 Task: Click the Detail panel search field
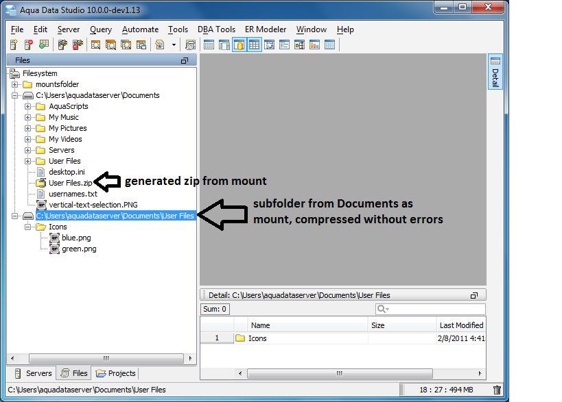coord(430,309)
